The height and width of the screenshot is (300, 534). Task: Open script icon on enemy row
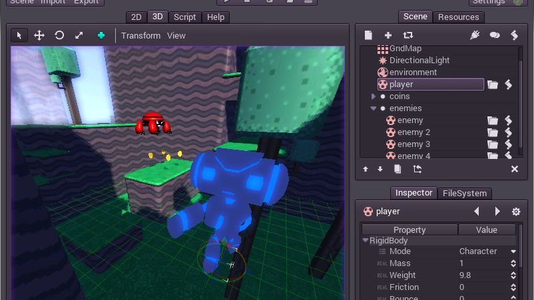[508, 120]
